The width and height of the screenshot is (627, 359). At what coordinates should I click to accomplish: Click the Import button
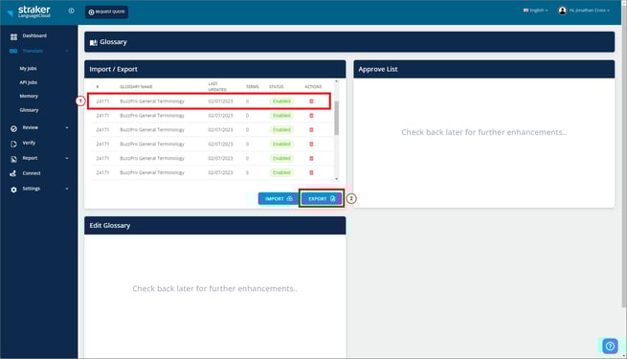279,199
